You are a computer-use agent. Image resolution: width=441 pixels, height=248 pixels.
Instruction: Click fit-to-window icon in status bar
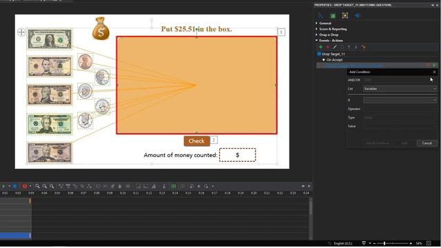tap(429, 243)
